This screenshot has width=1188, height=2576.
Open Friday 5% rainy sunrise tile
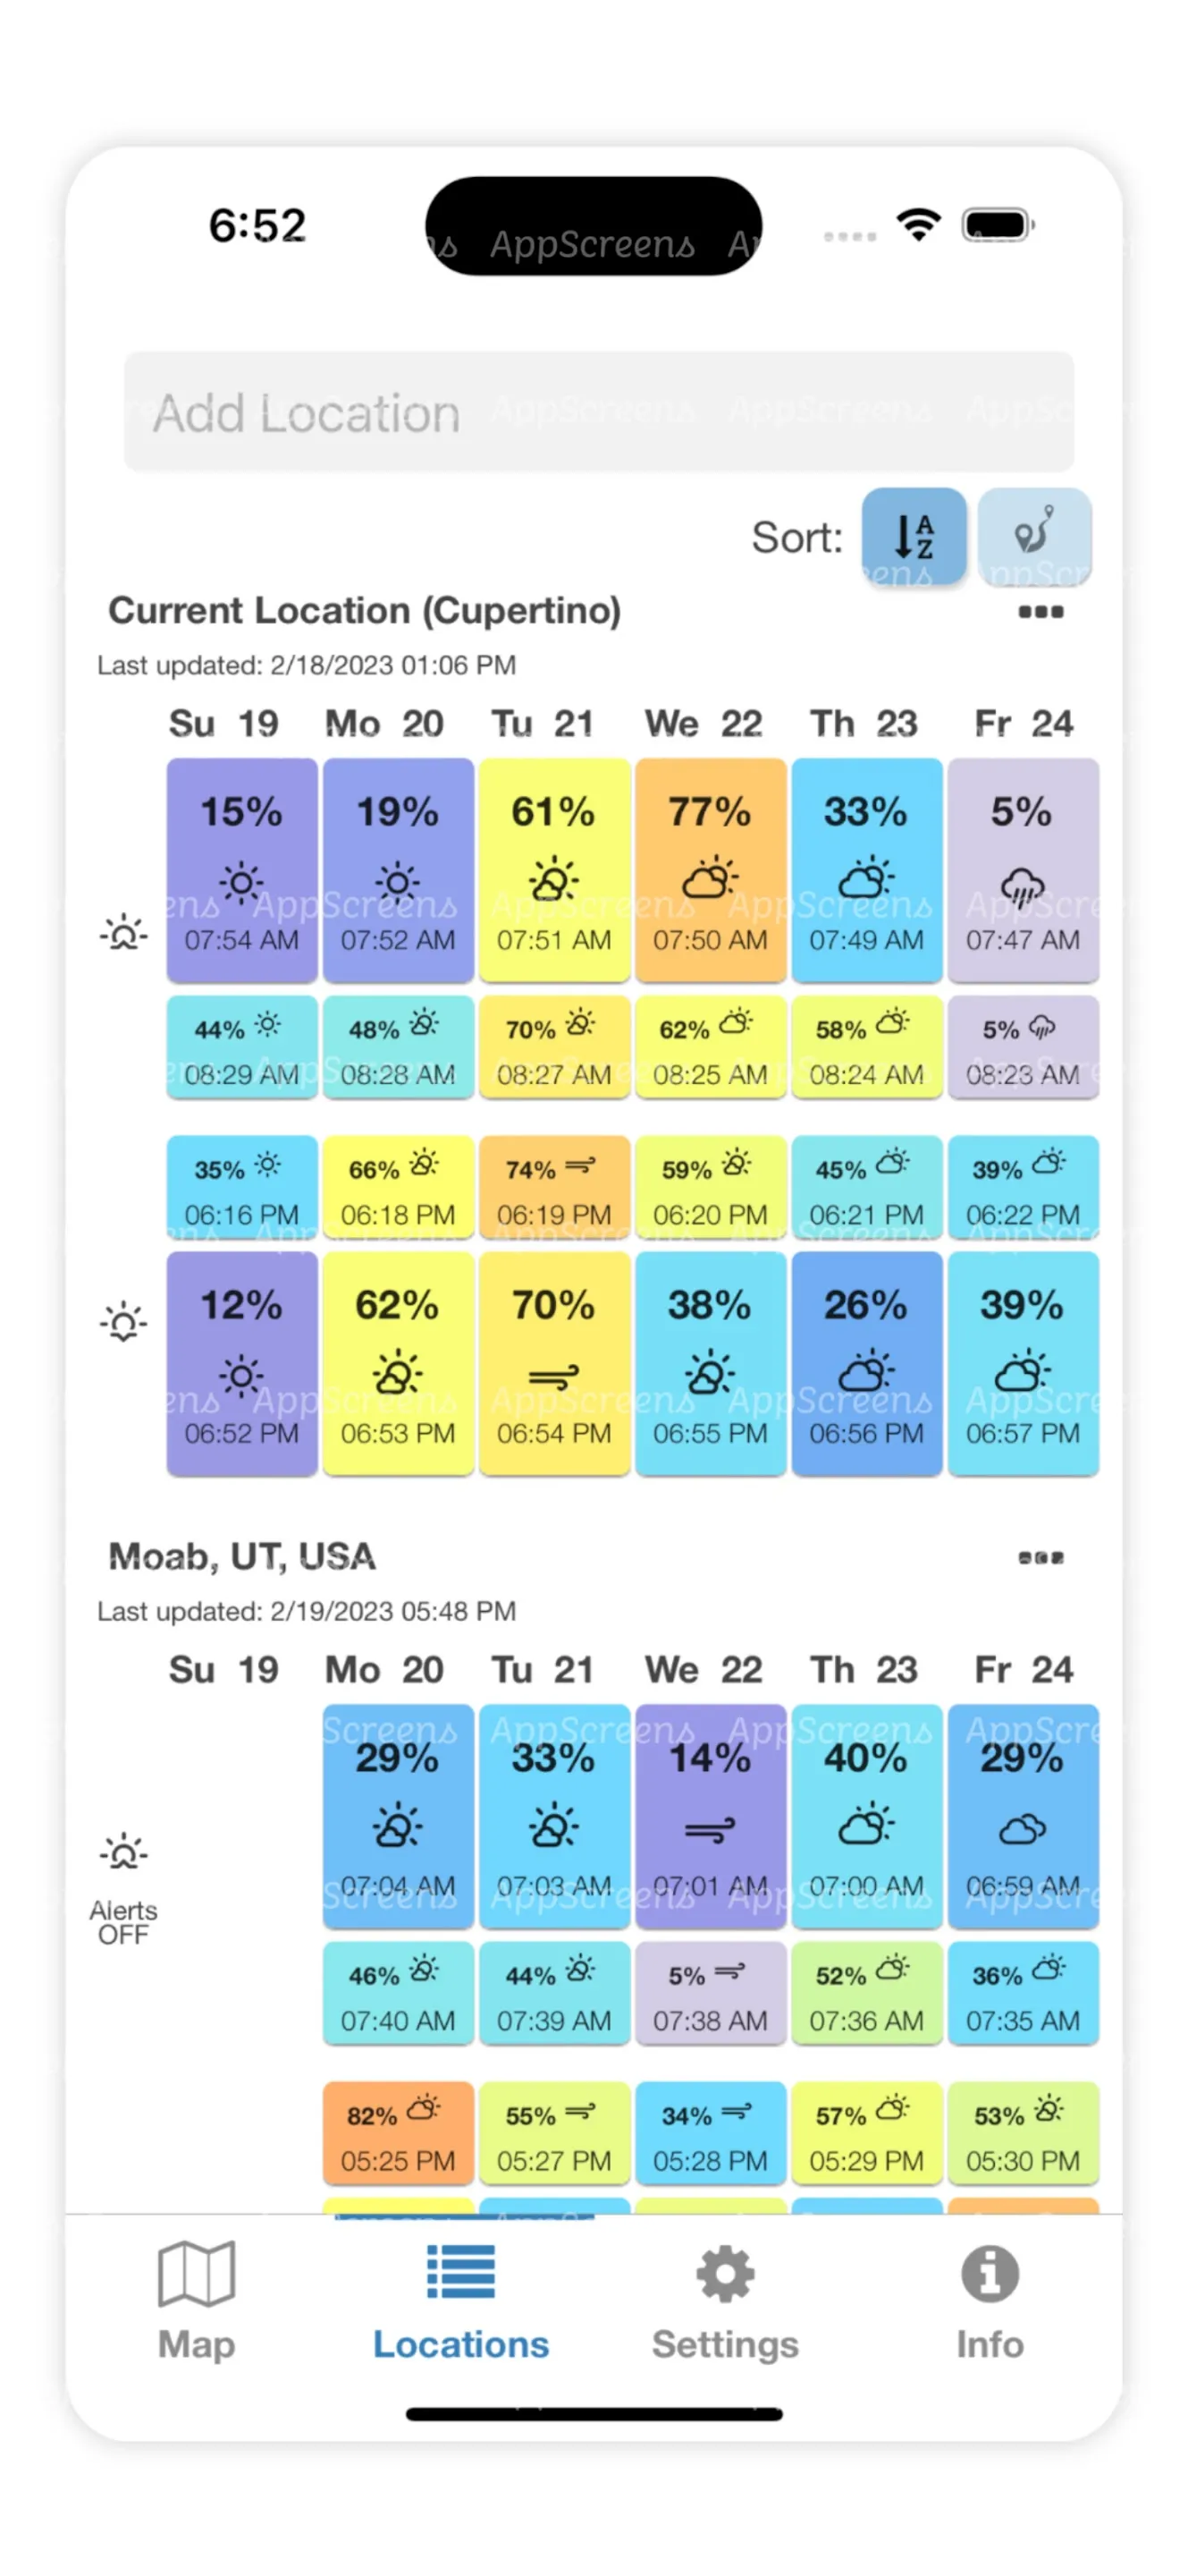(1022, 869)
